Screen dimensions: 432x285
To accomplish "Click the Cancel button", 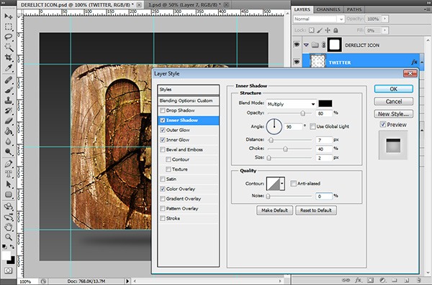I will click(393, 101).
